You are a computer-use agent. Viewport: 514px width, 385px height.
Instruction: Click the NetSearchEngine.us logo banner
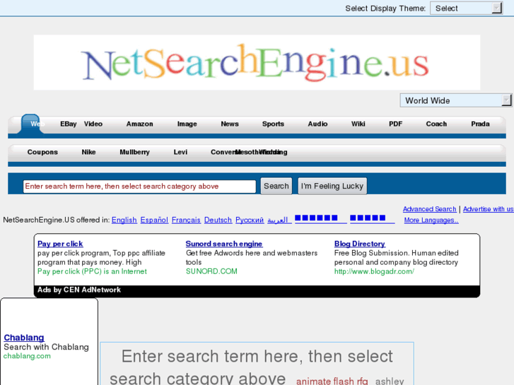coord(257,62)
